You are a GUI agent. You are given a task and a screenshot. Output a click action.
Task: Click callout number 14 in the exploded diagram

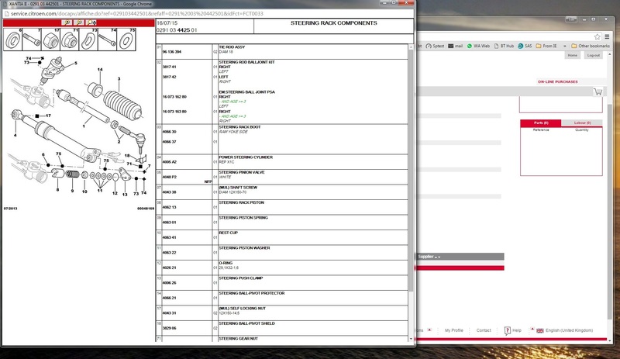pyautogui.click(x=100, y=70)
